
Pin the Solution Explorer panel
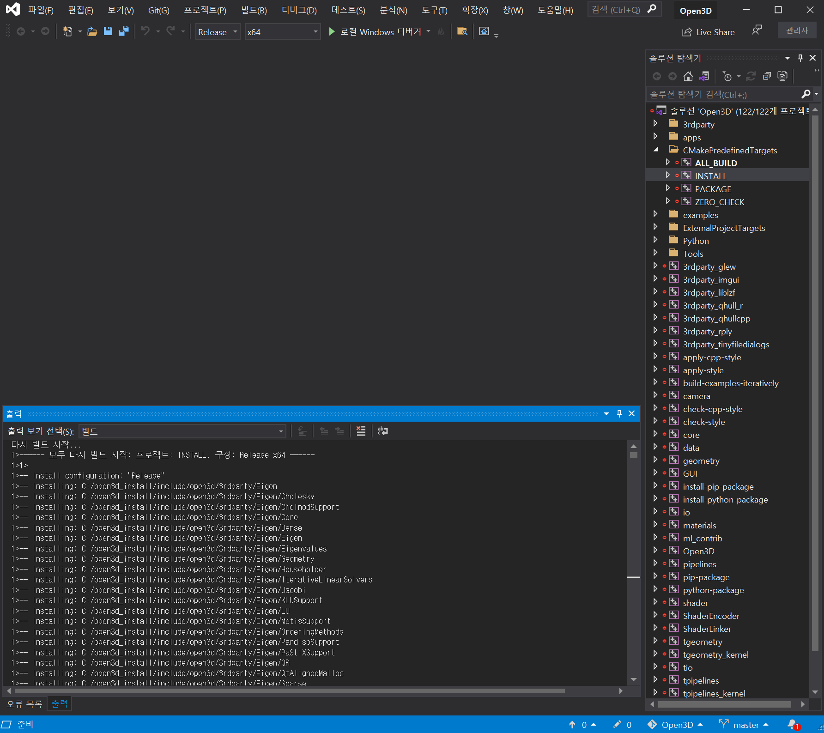(800, 58)
